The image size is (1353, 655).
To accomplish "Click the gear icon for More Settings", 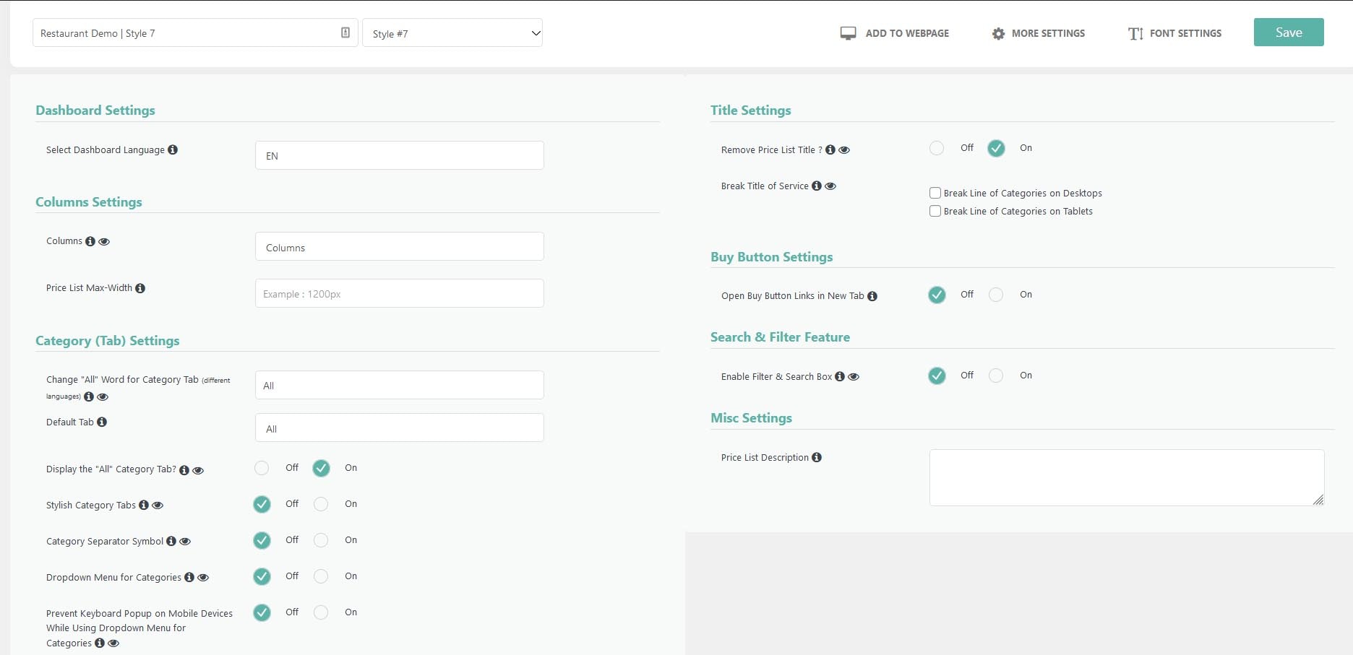I will tap(998, 34).
